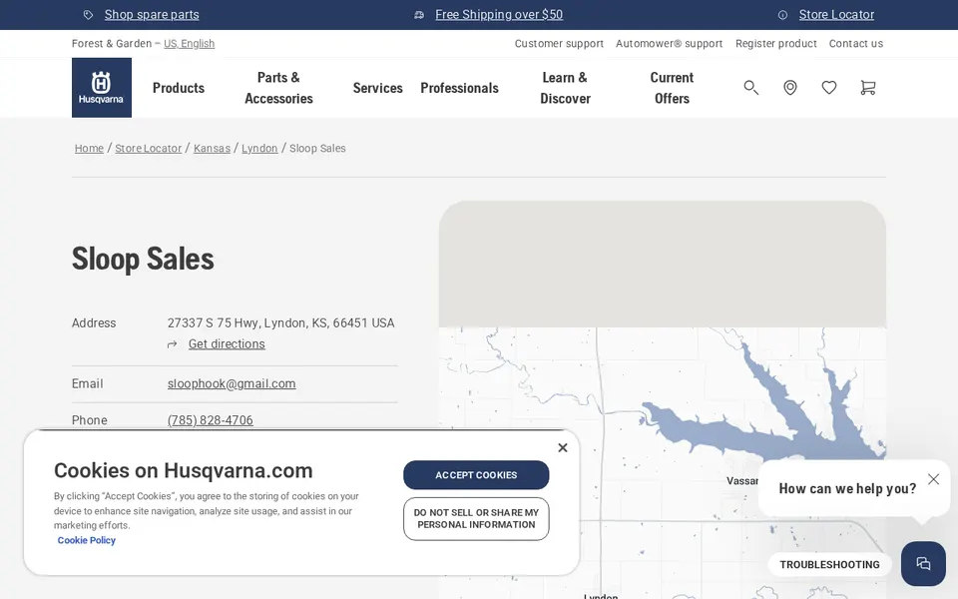958x599 pixels.
Task: Click the Sloop Sales breadcrumb text
Action: pyautogui.click(x=317, y=149)
